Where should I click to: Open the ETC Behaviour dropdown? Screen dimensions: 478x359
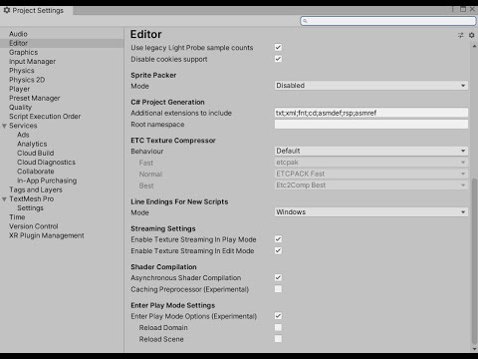point(371,151)
